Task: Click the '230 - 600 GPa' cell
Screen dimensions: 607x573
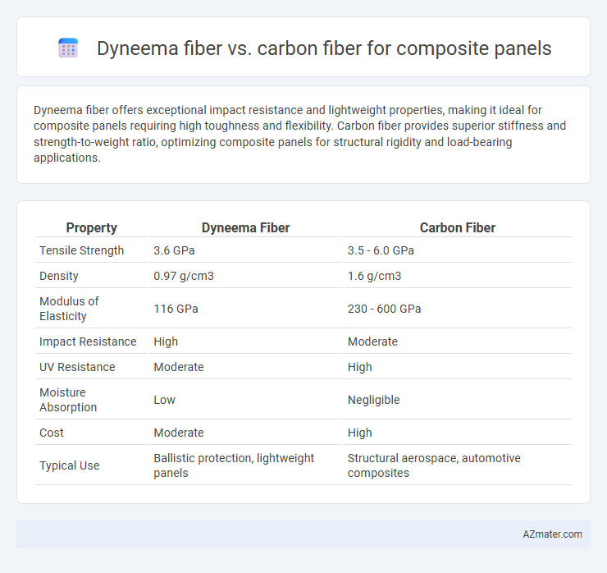Action: point(384,309)
